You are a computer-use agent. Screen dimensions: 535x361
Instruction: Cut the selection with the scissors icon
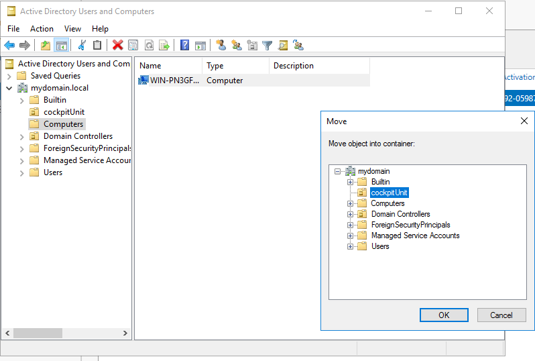pyautogui.click(x=82, y=45)
